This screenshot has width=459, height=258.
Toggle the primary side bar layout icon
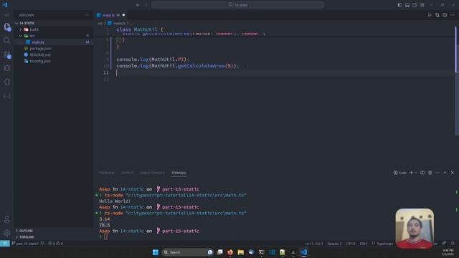tap(400, 5)
